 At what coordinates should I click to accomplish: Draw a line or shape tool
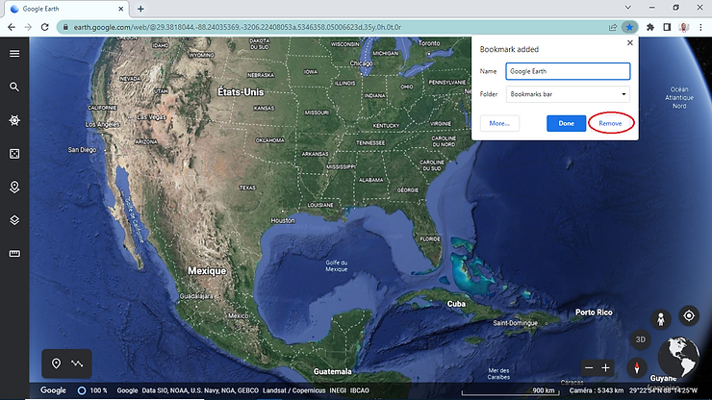tap(77, 363)
